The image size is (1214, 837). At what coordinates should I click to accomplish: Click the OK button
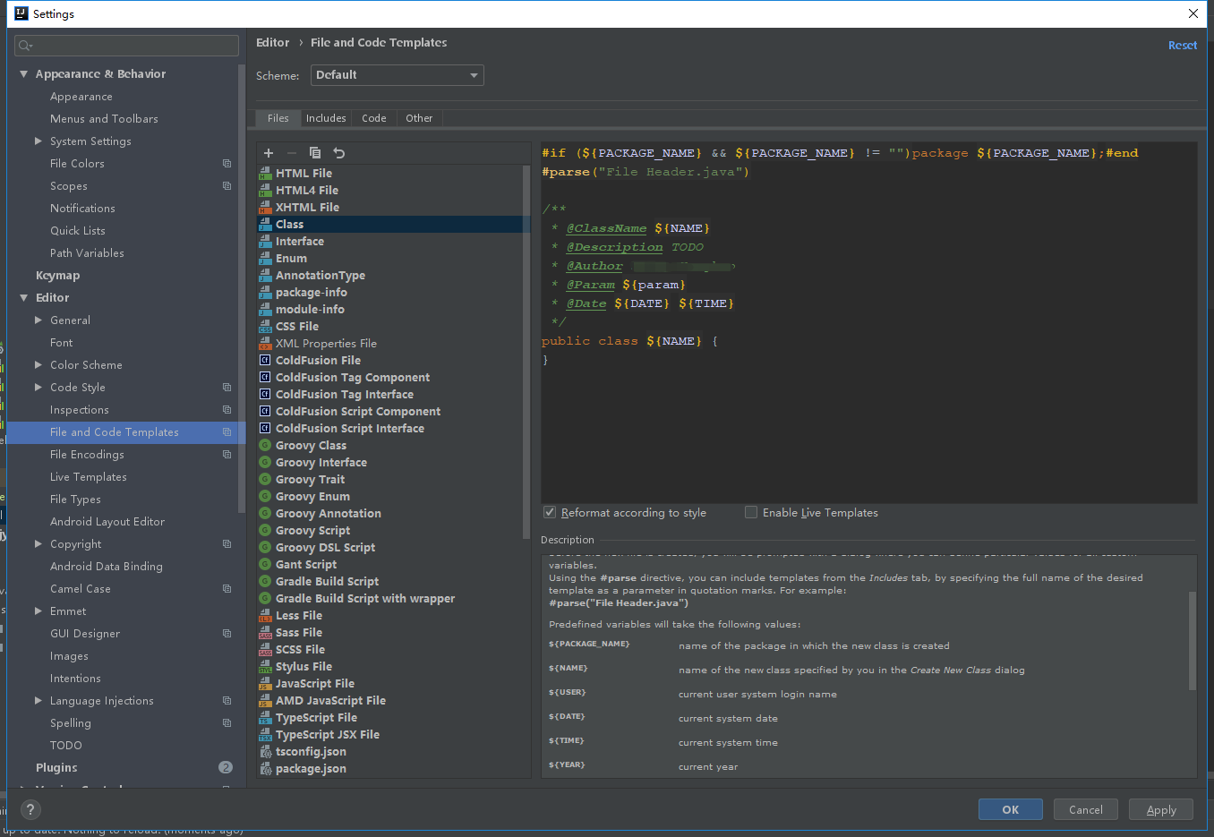(1011, 809)
